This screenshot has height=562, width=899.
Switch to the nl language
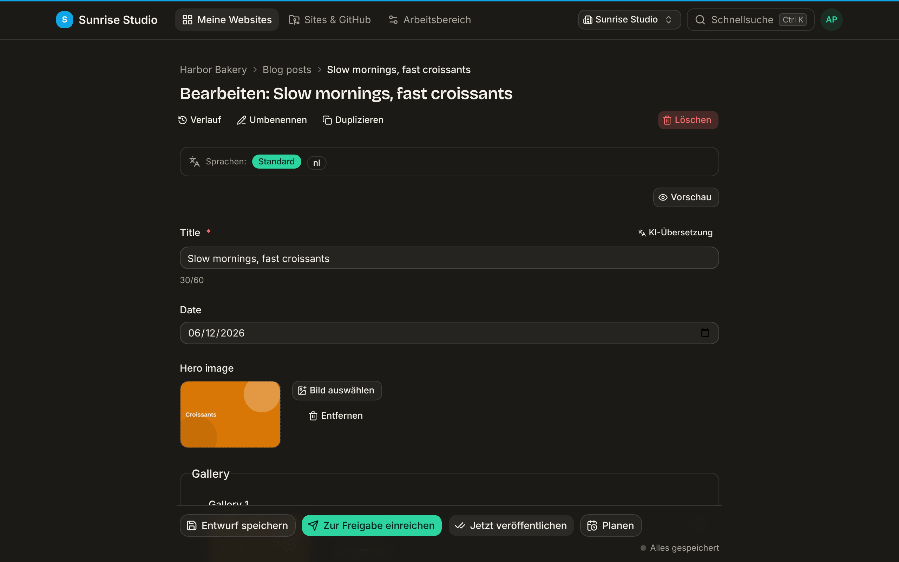[x=316, y=163]
